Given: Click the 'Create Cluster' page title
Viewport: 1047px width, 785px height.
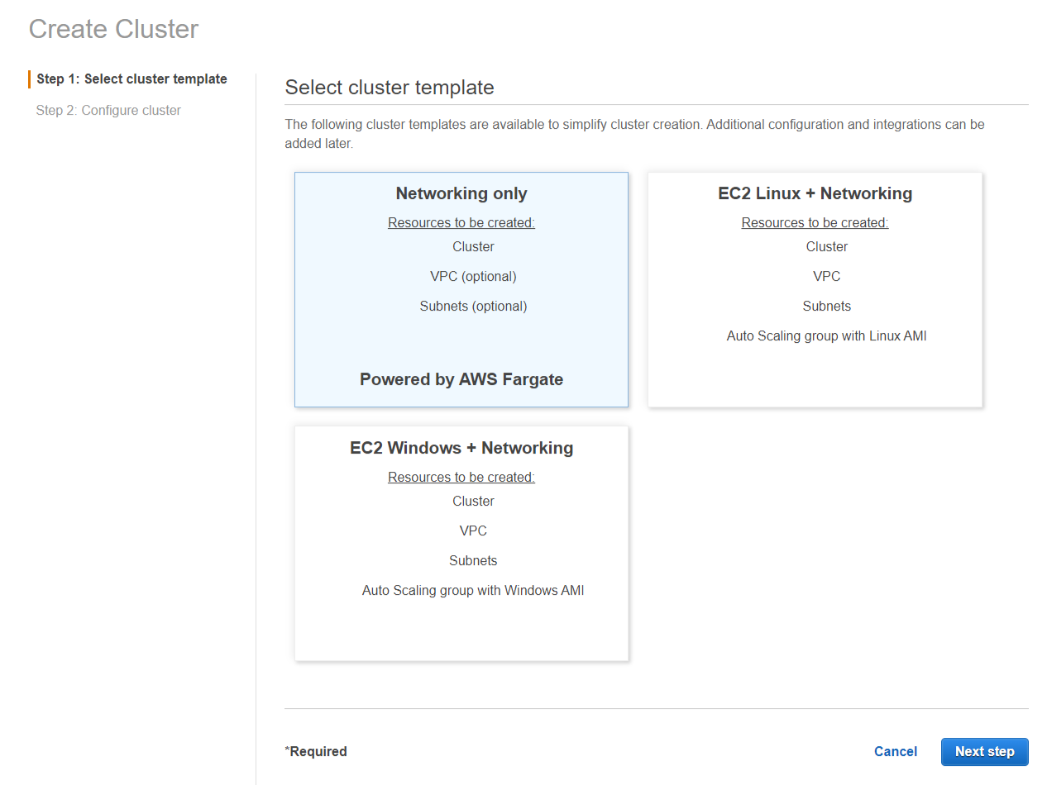Looking at the screenshot, I should tap(113, 29).
